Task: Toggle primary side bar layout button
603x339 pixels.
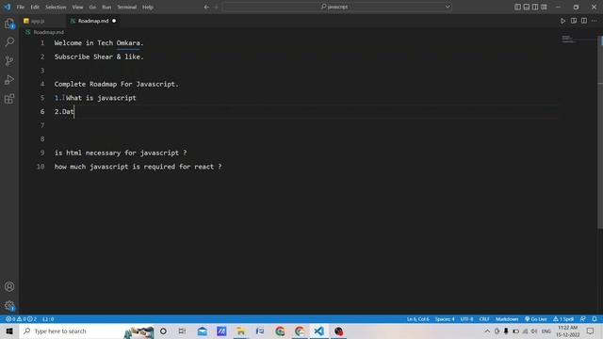Action: point(517,7)
